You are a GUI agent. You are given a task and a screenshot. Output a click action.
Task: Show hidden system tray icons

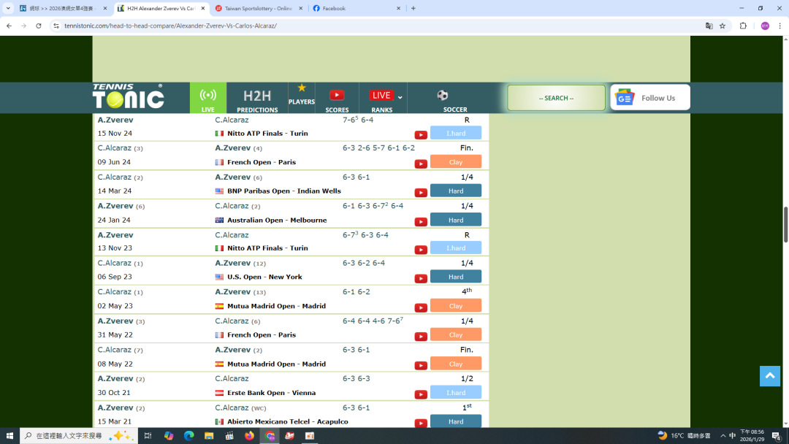point(723,436)
